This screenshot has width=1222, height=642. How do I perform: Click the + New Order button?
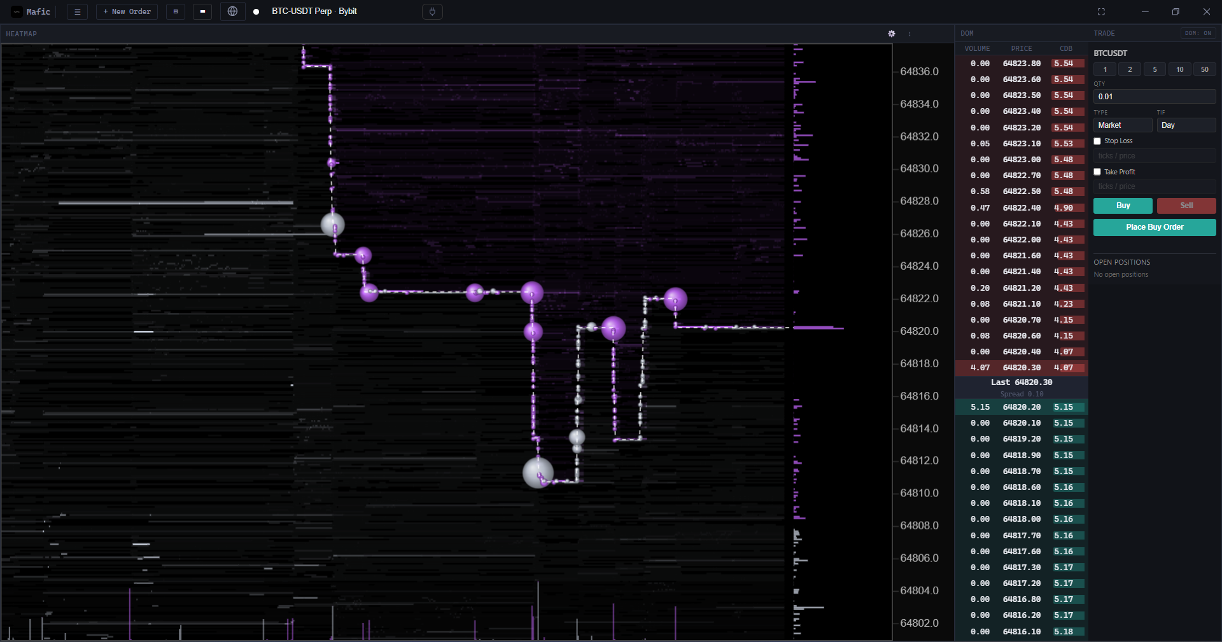pyautogui.click(x=127, y=11)
